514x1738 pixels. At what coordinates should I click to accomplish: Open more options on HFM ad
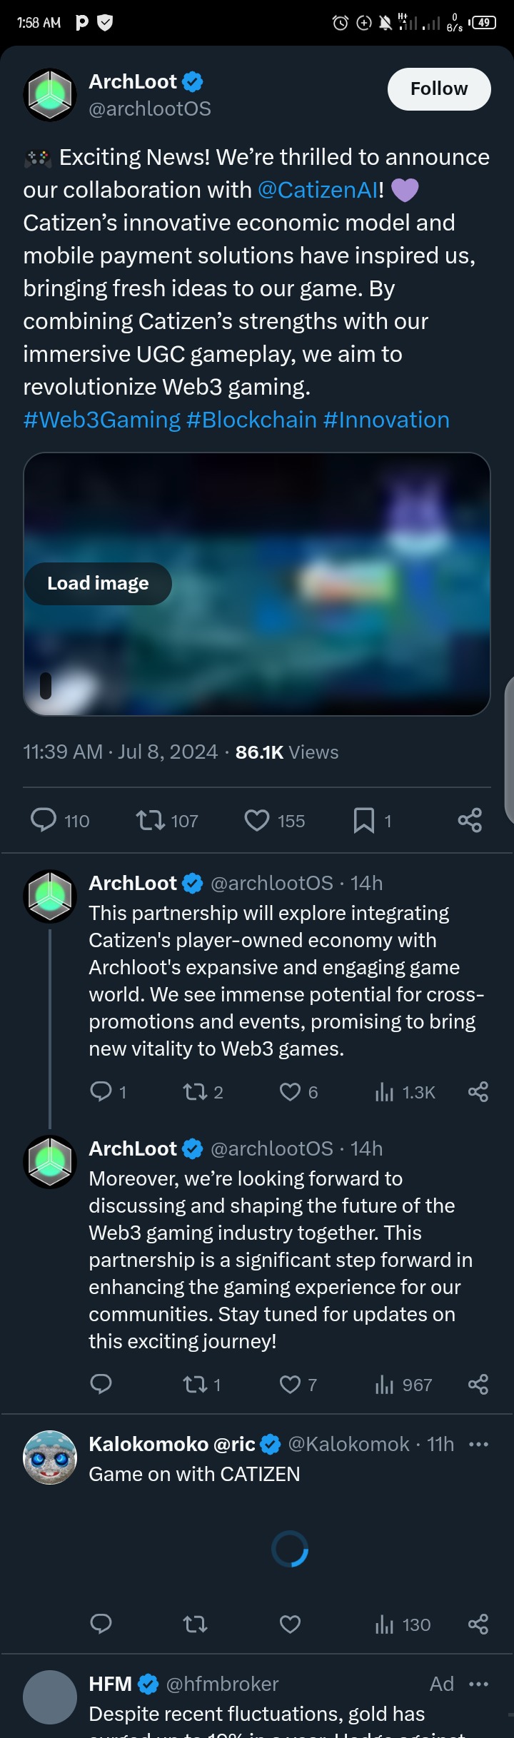coord(478,1684)
